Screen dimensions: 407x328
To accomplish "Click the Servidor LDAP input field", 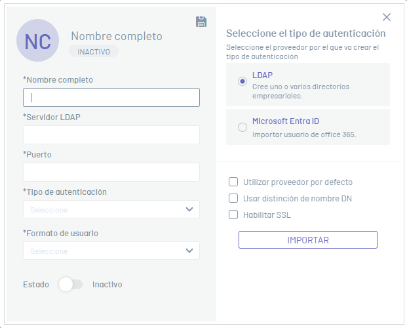I will point(111,135).
